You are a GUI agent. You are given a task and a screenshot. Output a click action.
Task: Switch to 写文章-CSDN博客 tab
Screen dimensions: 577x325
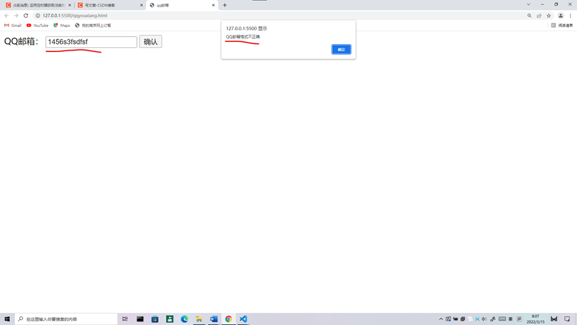(109, 5)
